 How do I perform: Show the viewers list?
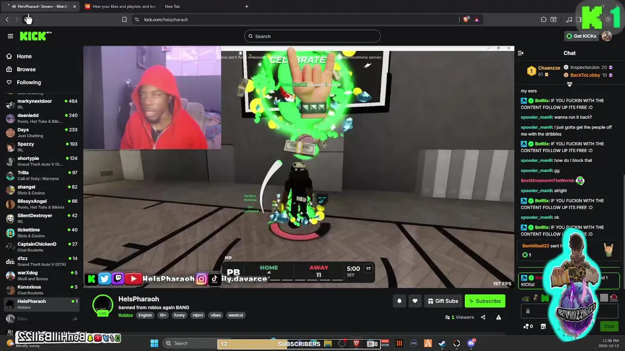459,317
